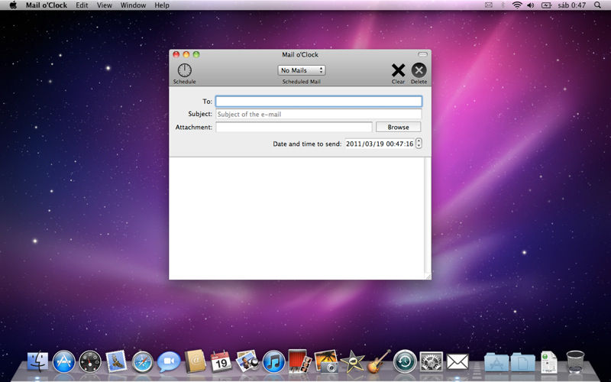Open System Preferences from the dock
The image size is (611, 382).
pos(432,361)
